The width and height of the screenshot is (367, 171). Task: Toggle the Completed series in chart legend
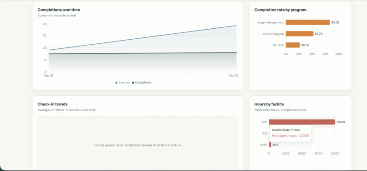[x=142, y=83]
